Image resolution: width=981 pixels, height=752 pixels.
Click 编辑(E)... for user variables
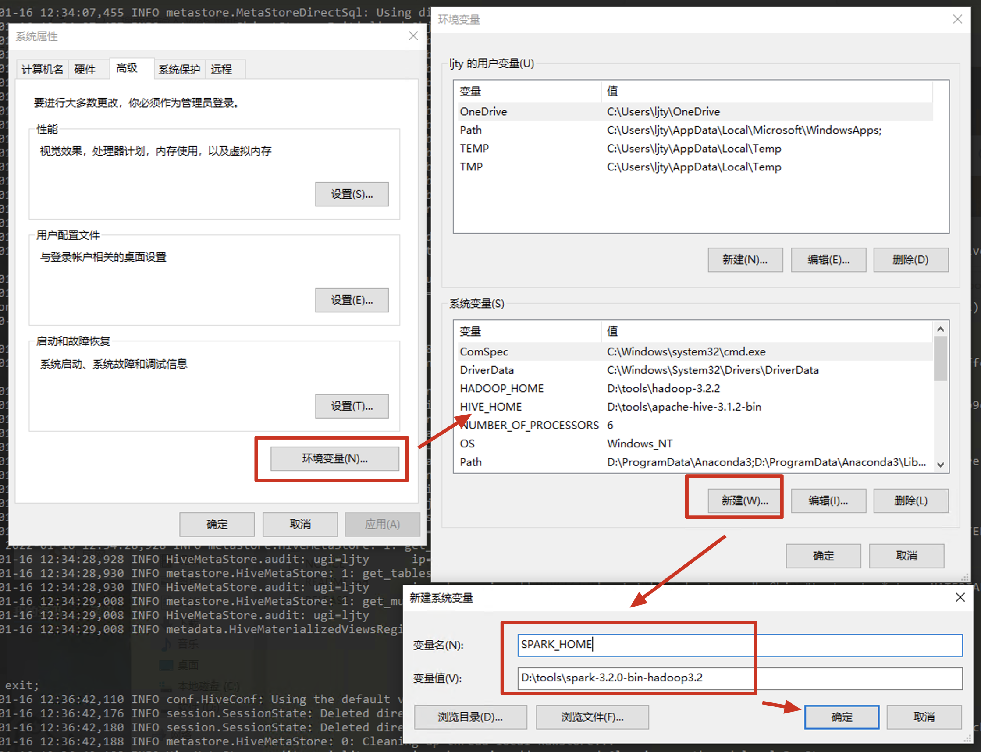829,260
